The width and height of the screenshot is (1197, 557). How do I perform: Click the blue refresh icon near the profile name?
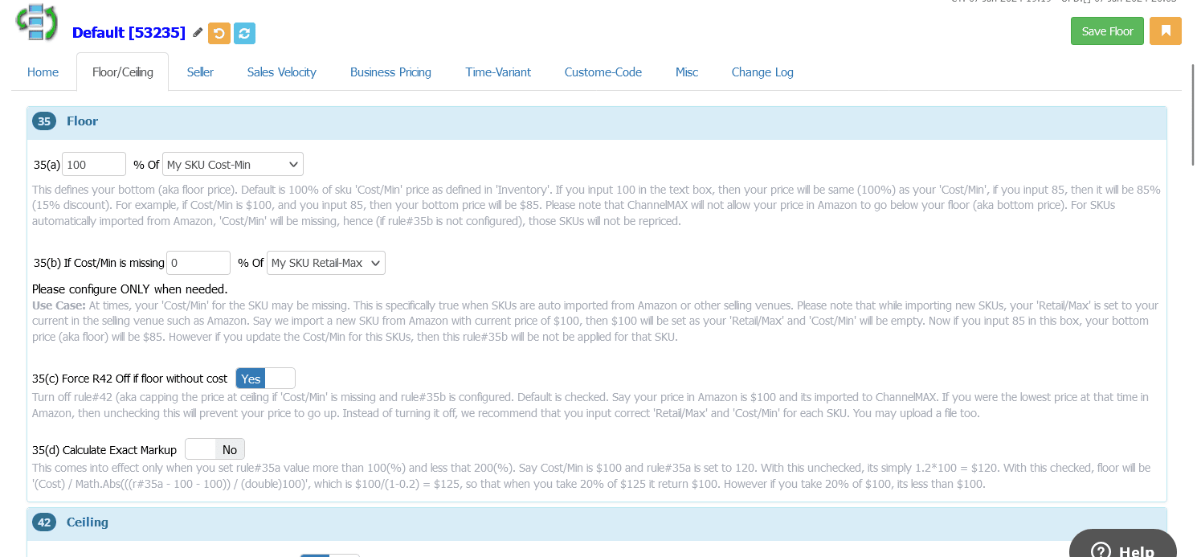[x=244, y=33]
